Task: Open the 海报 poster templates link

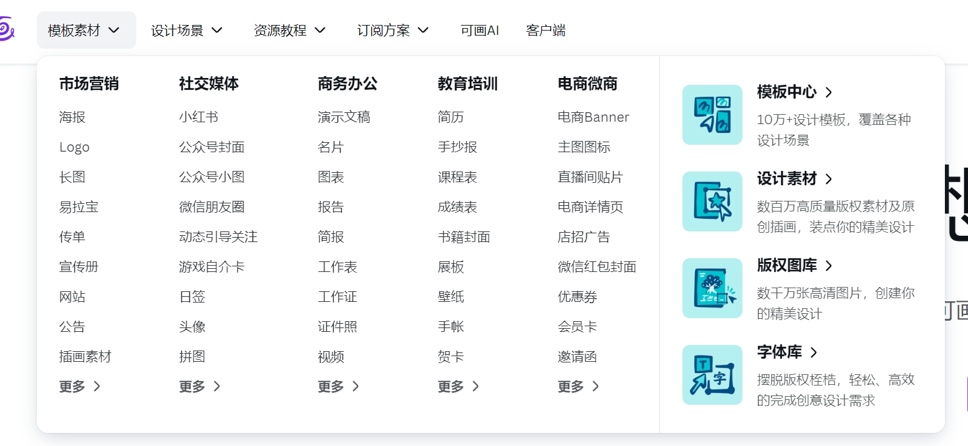Action: [x=72, y=117]
